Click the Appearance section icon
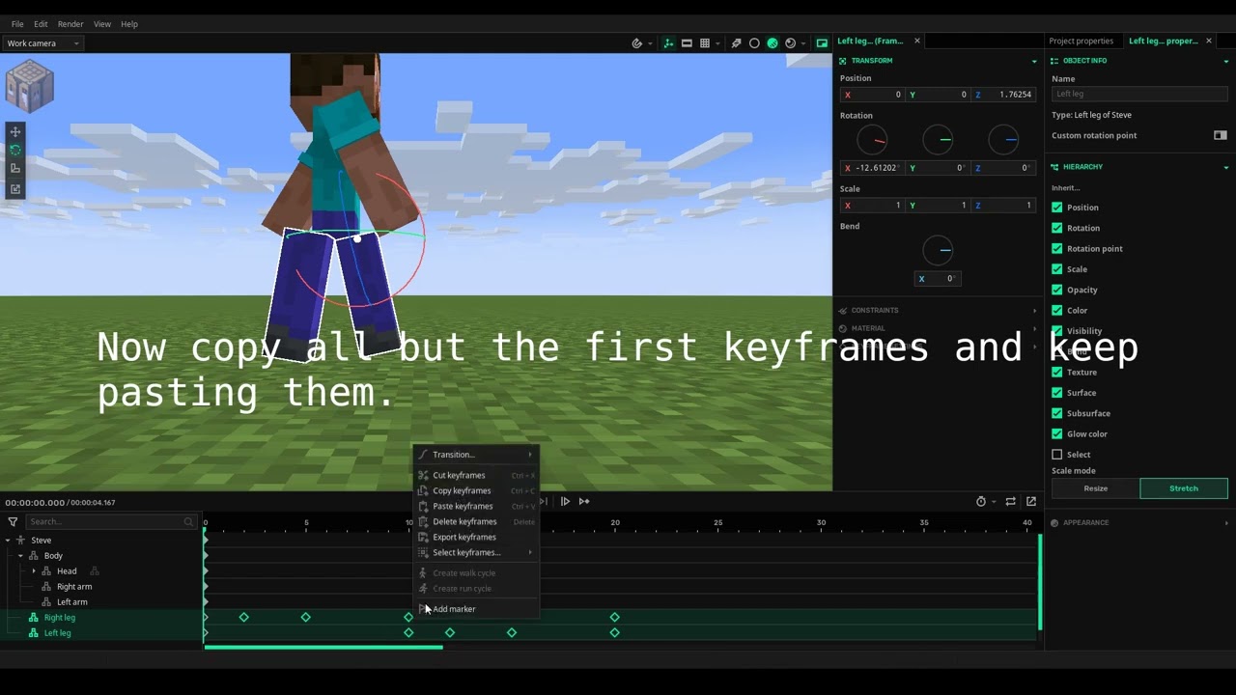 tap(1054, 523)
